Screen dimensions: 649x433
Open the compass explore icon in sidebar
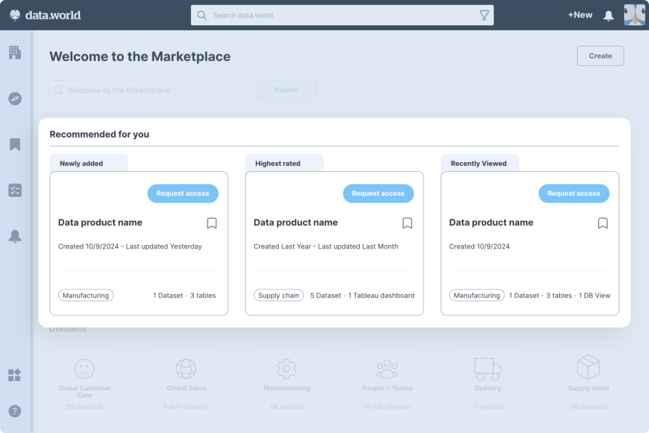pos(15,98)
